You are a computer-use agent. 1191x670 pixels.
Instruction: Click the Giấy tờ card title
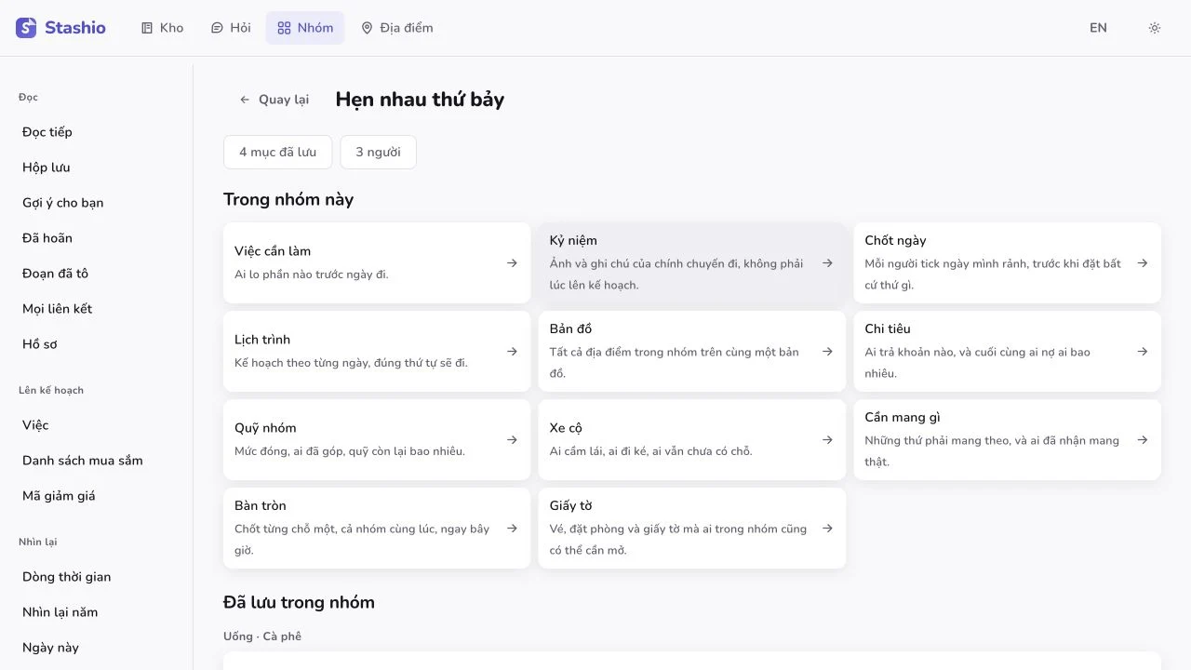[x=571, y=506]
